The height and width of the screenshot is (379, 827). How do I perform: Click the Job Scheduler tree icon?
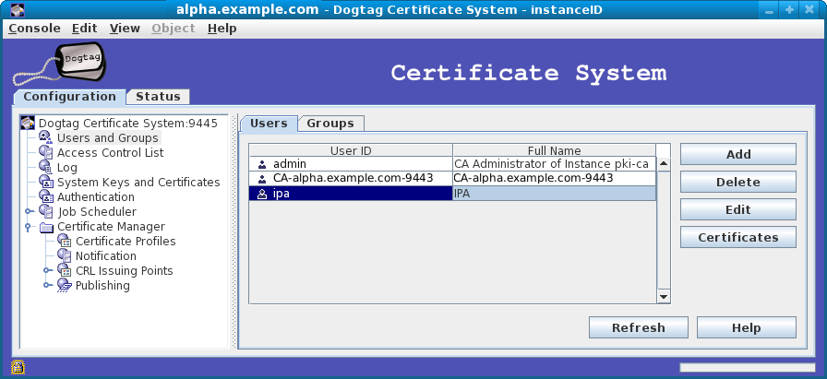pos(46,211)
